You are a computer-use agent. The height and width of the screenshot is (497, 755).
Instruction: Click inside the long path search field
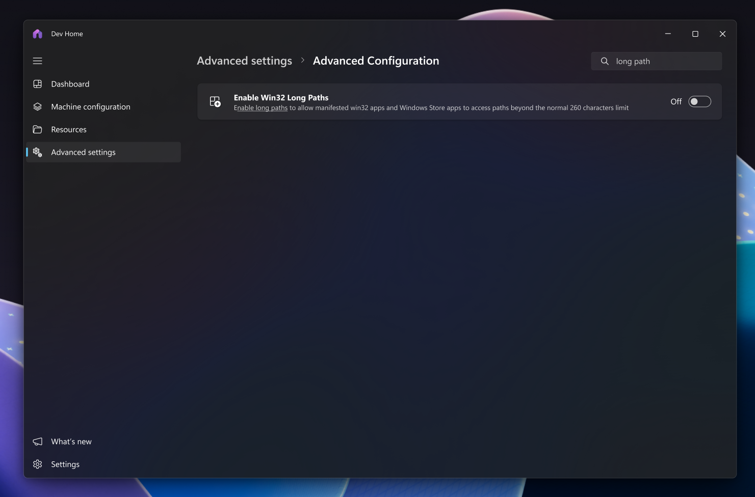[658, 61]
